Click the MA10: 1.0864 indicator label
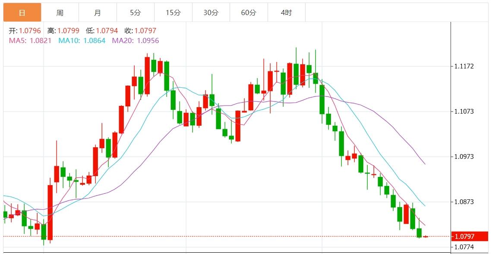 coord(82,40)
